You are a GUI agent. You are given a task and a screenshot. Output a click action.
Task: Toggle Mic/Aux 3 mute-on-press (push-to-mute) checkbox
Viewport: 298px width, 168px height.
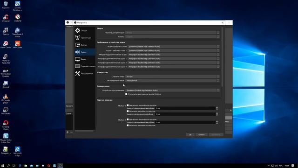point(128,119)
